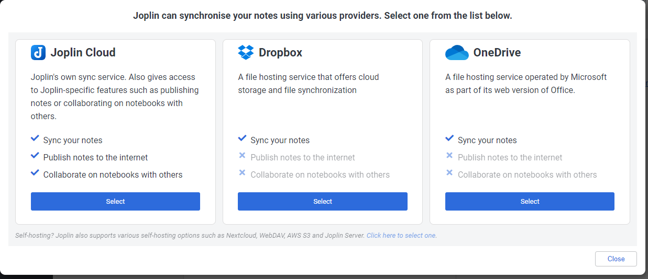The width and height of the screenshot is (648, 279).
Task: Close the sync provider dialog
Action: 616,259
